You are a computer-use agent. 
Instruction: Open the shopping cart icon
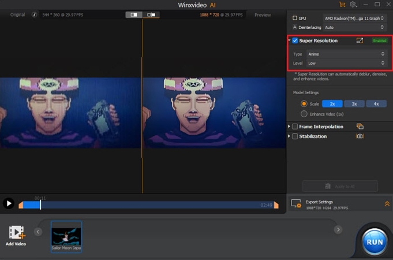(342, 4)
